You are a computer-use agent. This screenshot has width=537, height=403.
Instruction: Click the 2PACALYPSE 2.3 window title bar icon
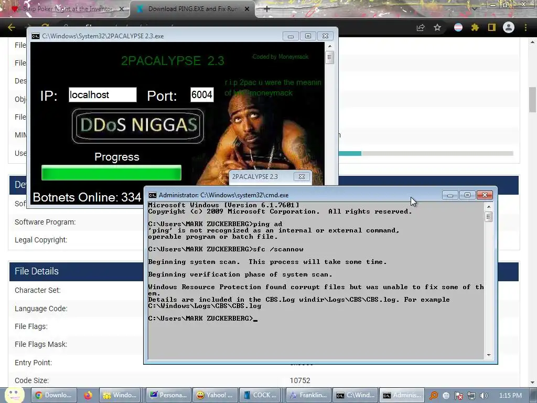tap(35, 36)
